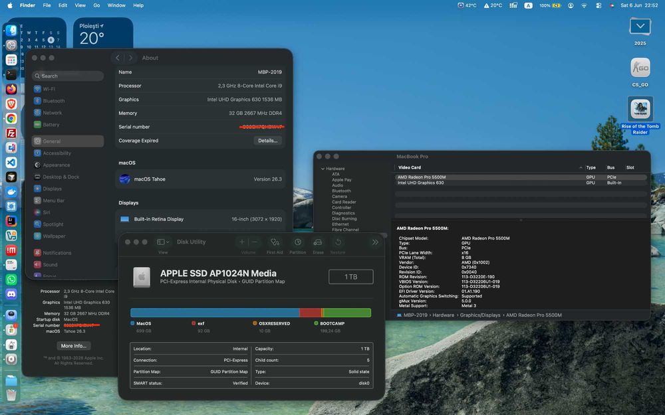Image resolution: width=665 pixels, height=415 pixels.
Task: Open the Trash in the Dock
Action: [11, 395]
